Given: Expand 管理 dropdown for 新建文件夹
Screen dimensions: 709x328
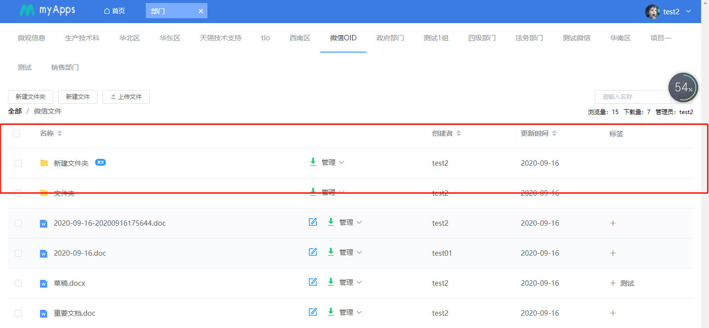Looking at the screenshot, I should coord(333,162).
